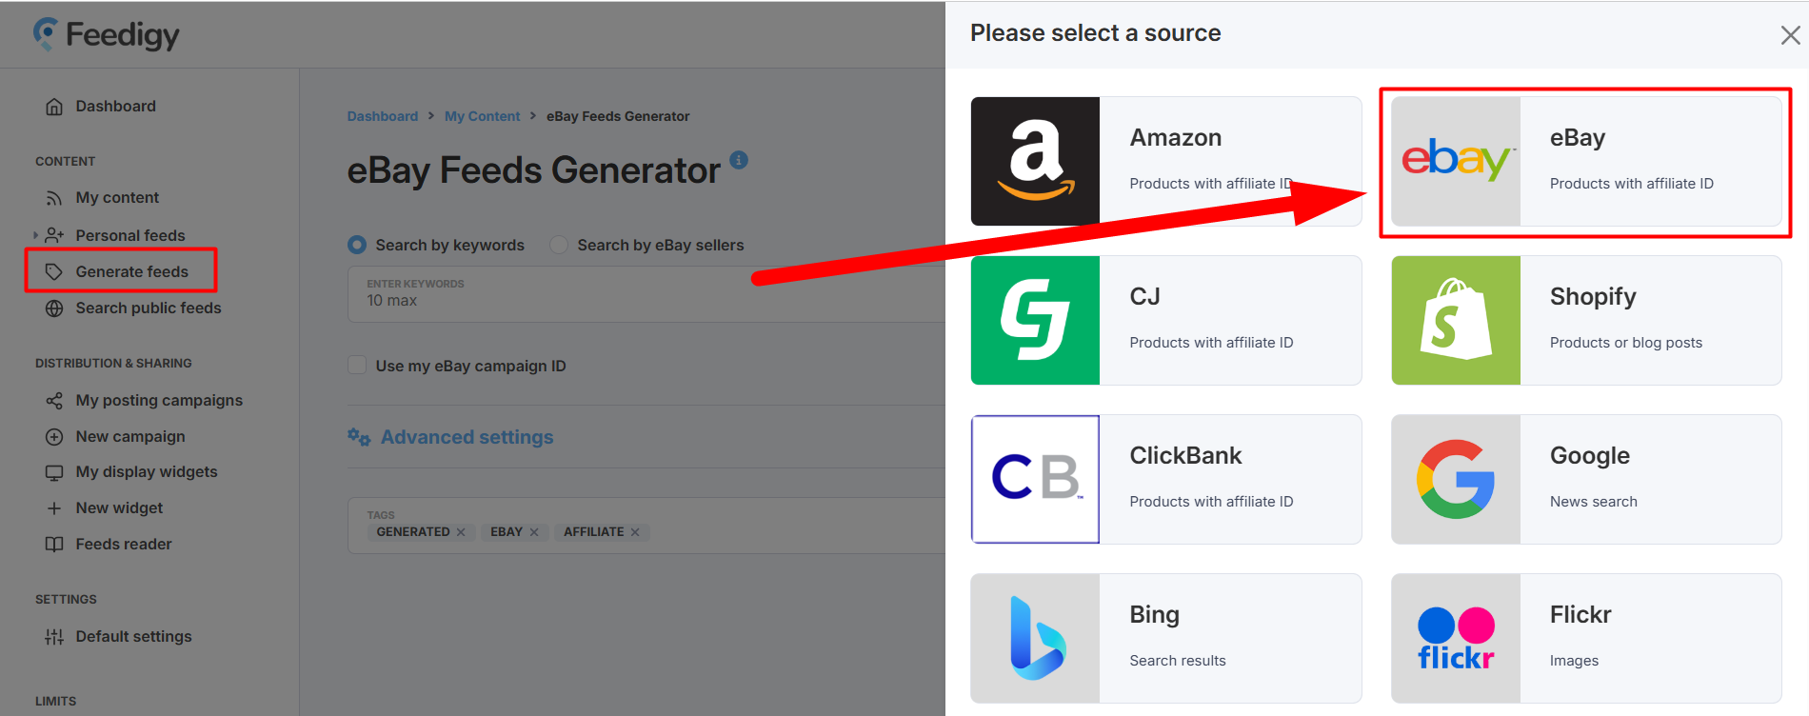Enable Use my eBay campaign ID

tap(357, 366)
